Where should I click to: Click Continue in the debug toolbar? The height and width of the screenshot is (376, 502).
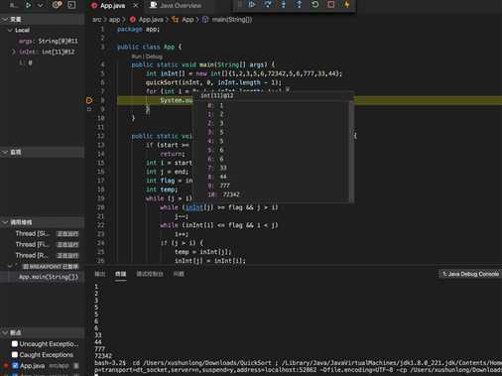252,5
